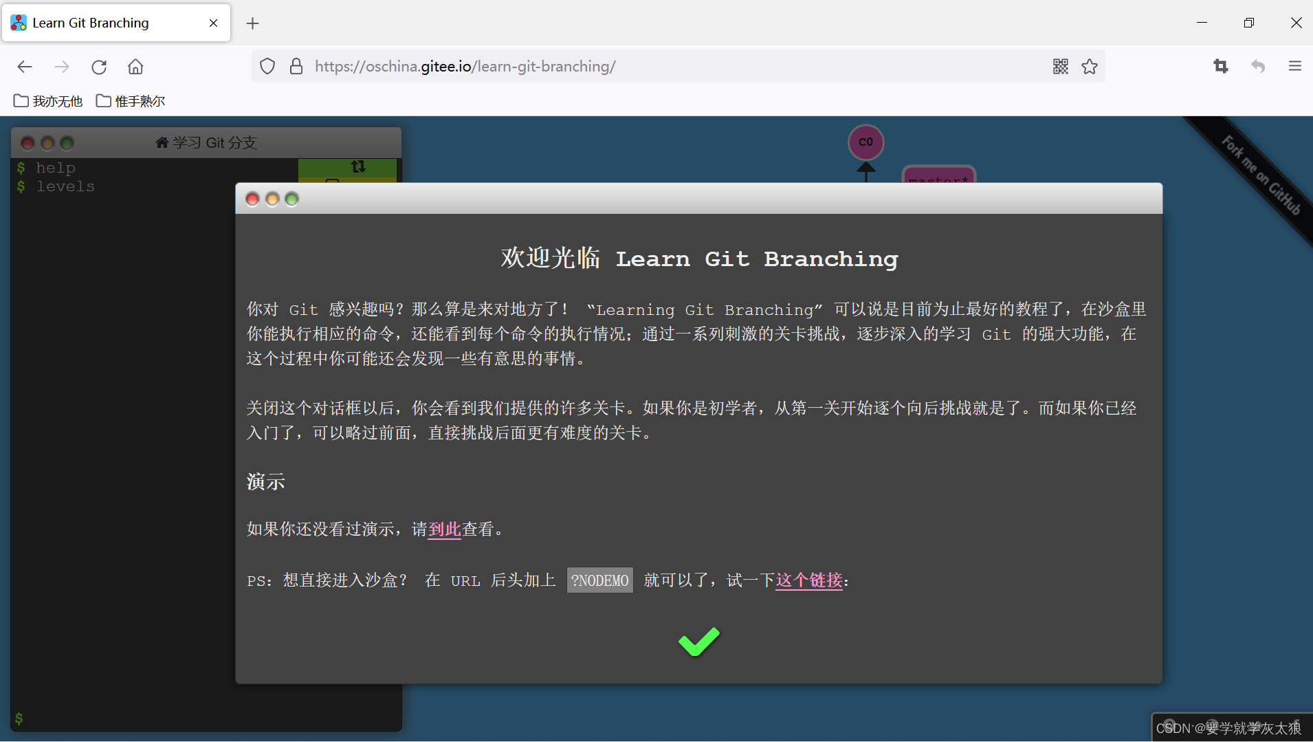Image resolution: width=1313 pixels, height=742 pixels.
Task: Open Fork me on GitHub ribbon
Action: 1260,175
